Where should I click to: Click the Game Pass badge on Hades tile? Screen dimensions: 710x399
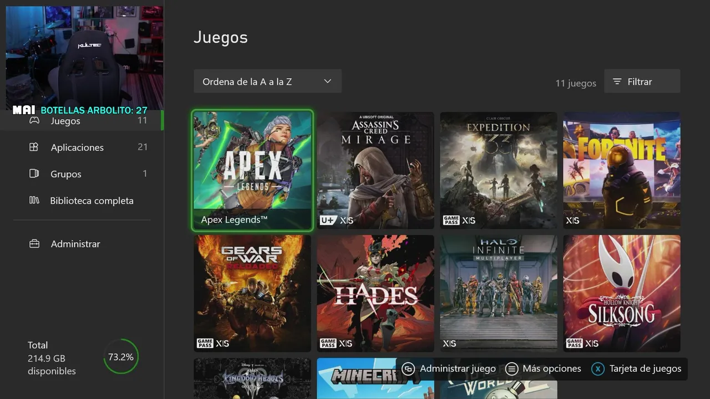(x=328, y=344)
